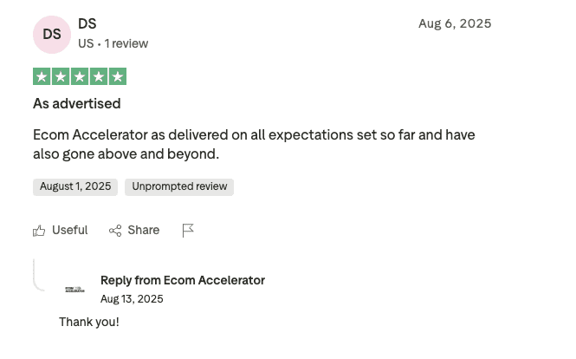Click the 'Aug 6, 2025' review date

(455, 23)
